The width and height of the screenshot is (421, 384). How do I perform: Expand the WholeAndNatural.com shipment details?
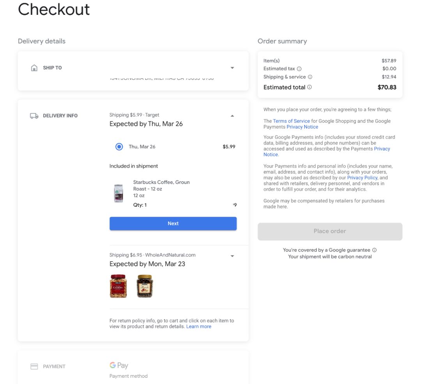232,256
